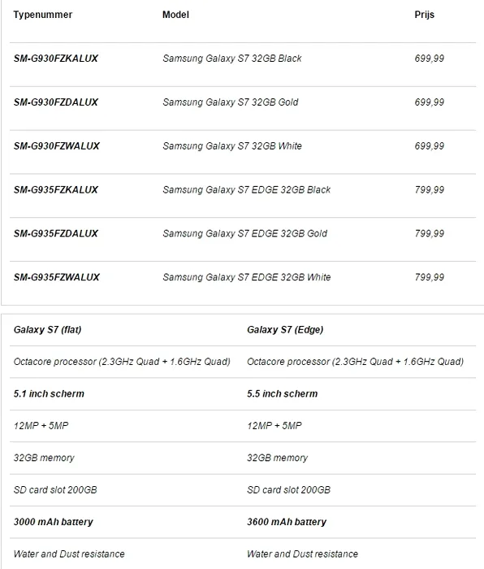Select type number SM-G935FZDALUX
Viewport: 484px width, 569px height.
(56, 233)
